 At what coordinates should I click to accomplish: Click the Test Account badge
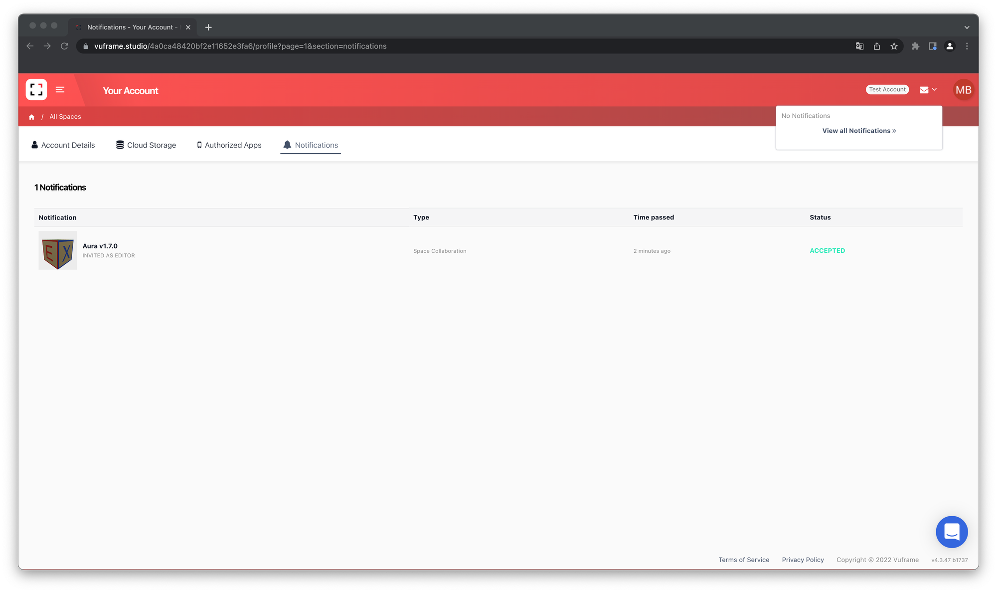887,90
